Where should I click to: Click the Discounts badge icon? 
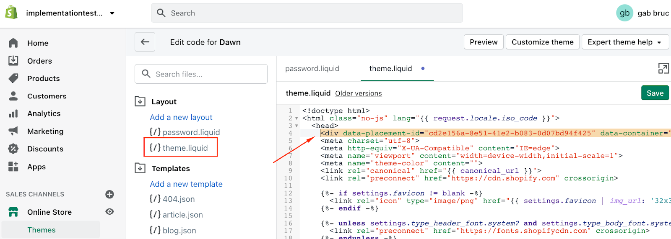pyautogui.click(x=13, y=149)
